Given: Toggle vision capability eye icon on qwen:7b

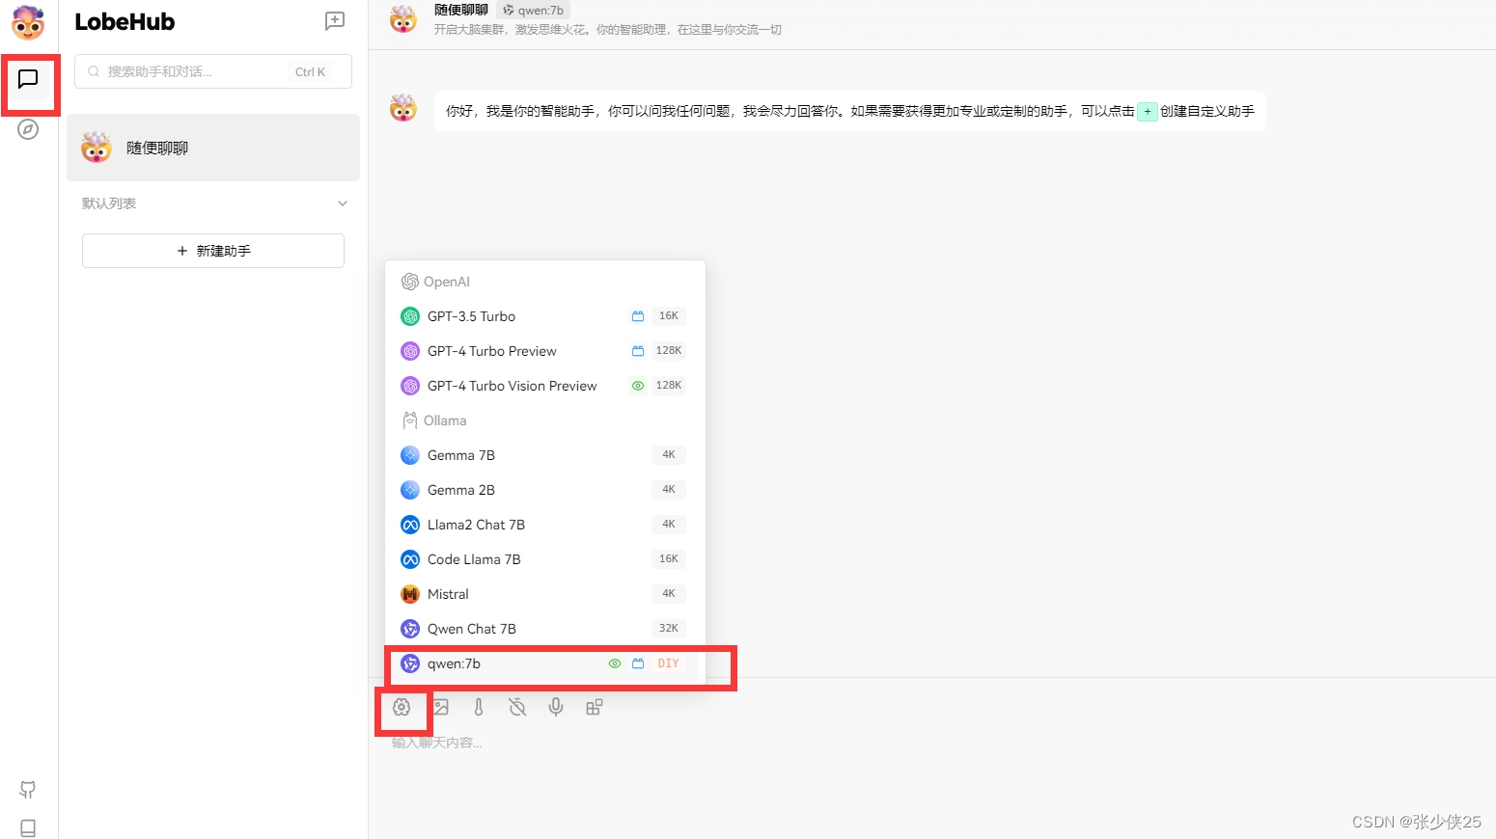Looking at the screenshot, I should click(x=615, y=663).
